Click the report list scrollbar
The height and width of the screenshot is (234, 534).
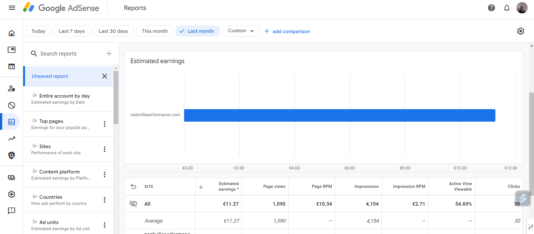point(116,97)
